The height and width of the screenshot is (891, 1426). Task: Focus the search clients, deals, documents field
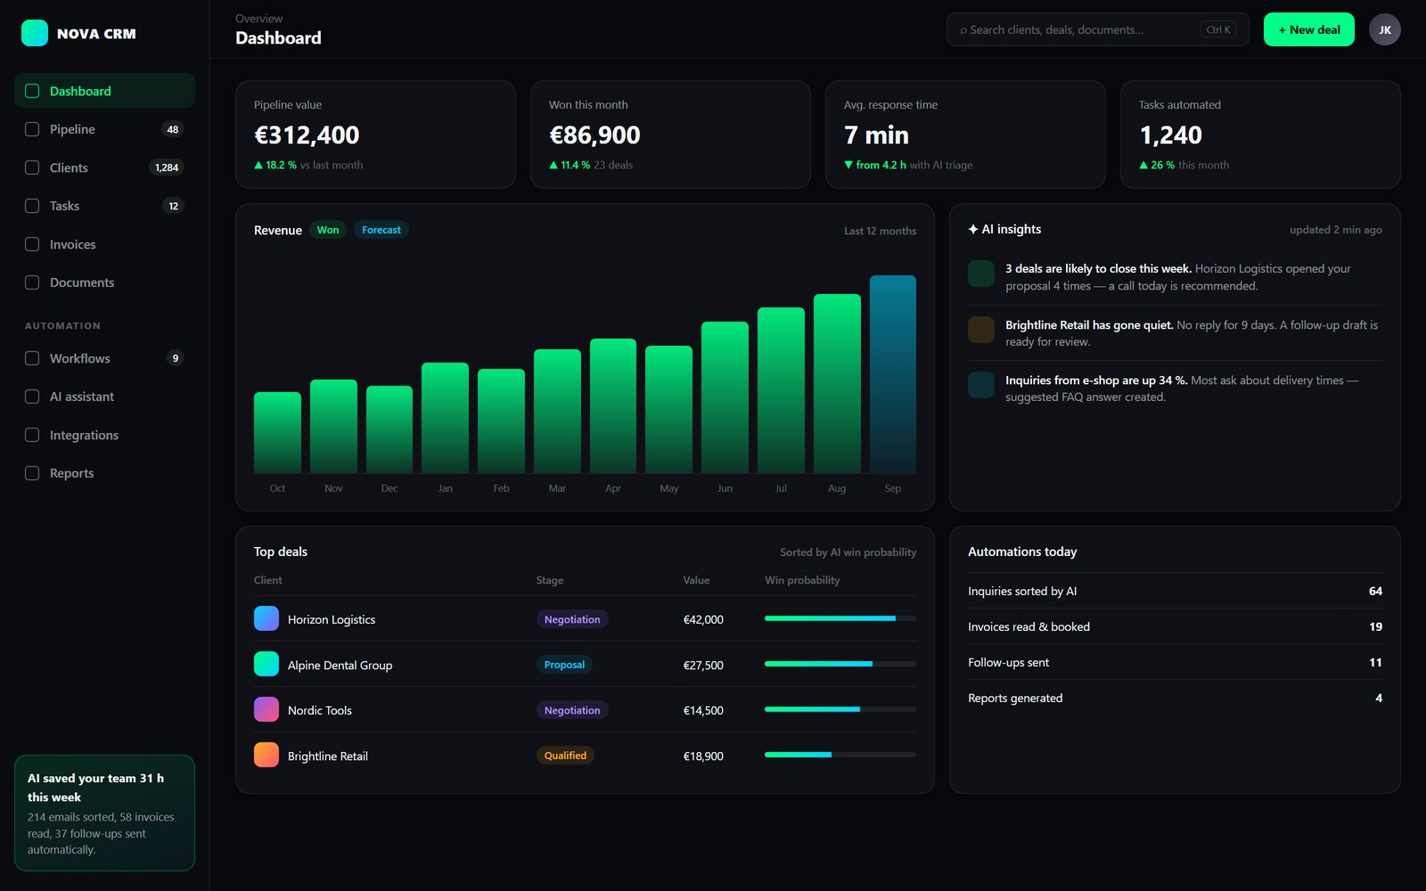click(1097, 29)
